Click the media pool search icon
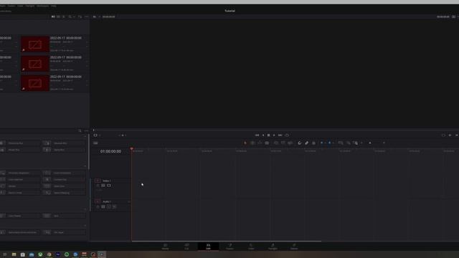 70,16
